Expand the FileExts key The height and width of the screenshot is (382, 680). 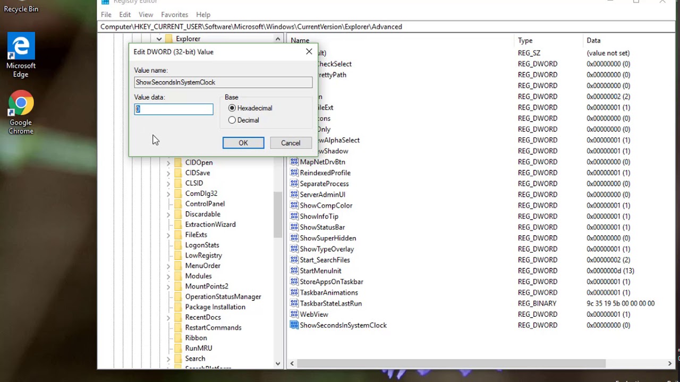(x=168, y=235)
